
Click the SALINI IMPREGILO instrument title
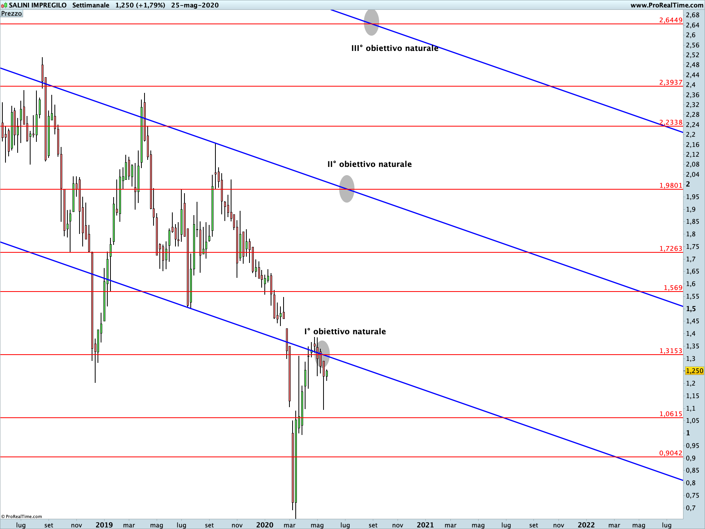(38, 5)
